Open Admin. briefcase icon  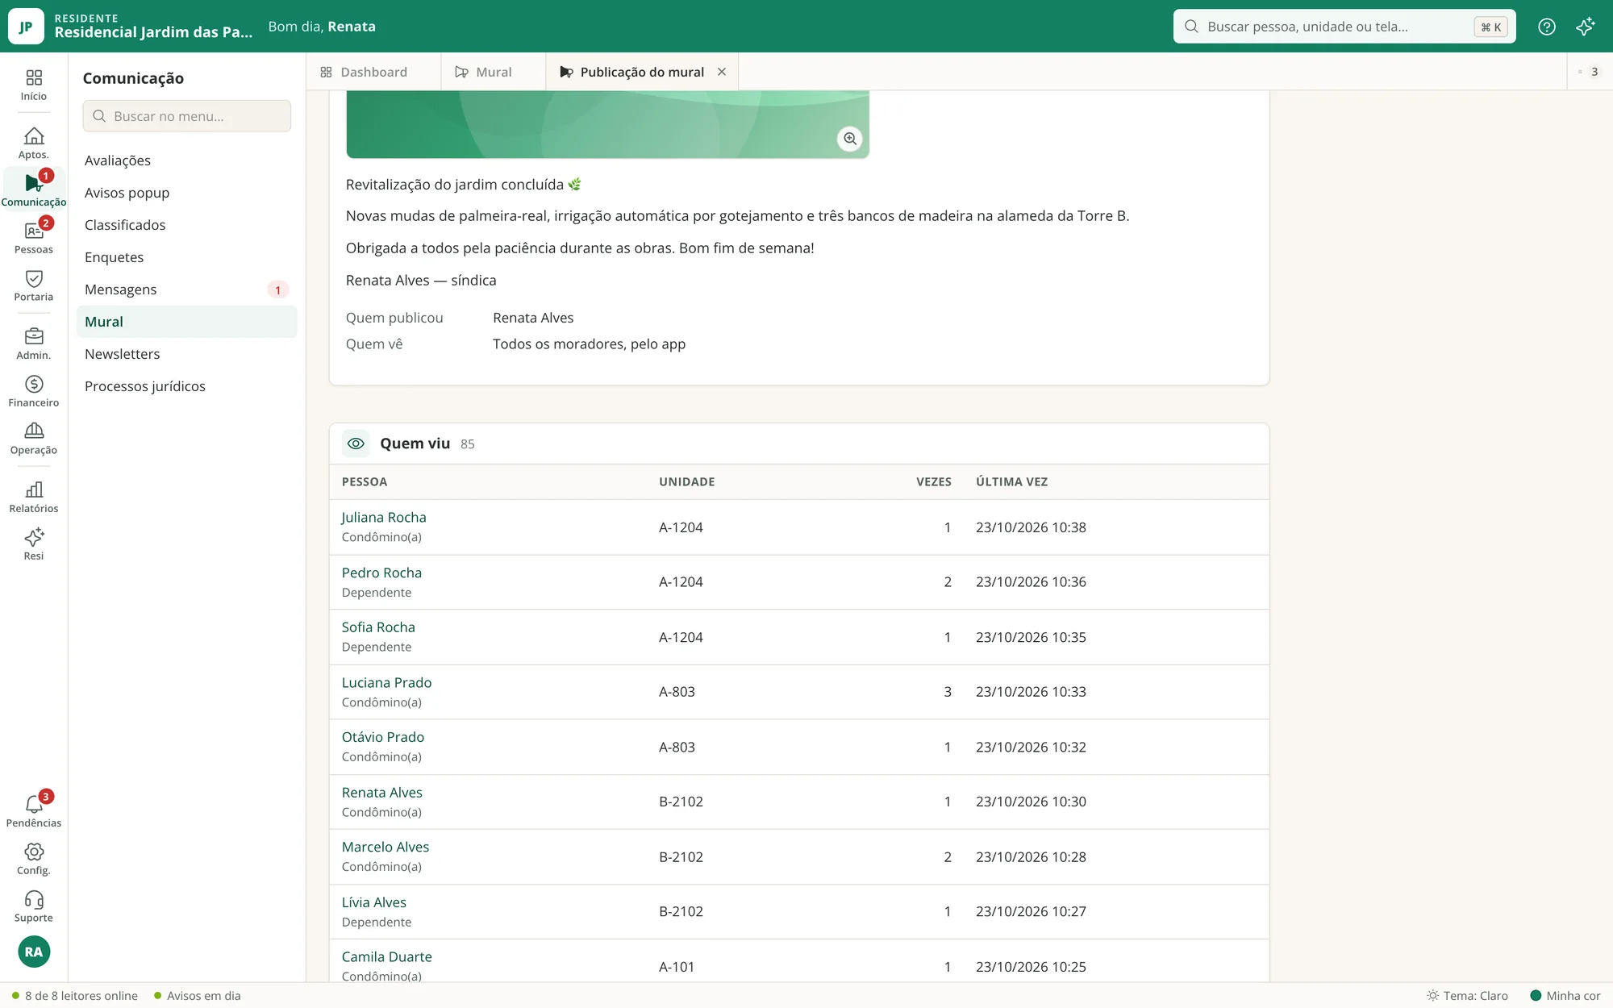34,344
